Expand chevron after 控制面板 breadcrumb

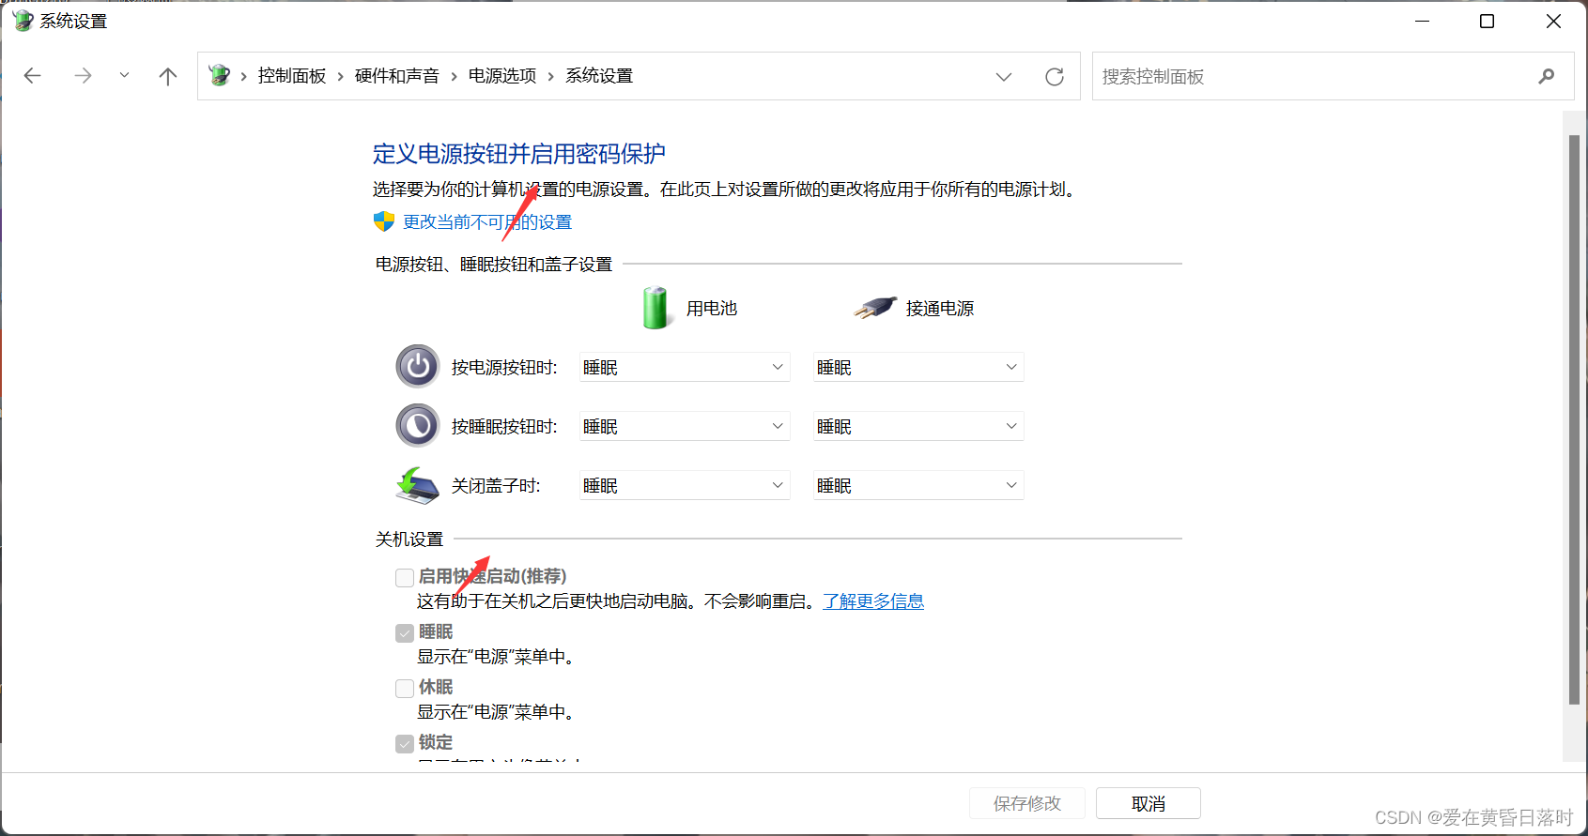341,77
